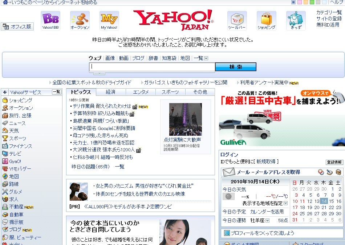Open ブログ in the services sidebar

click(15, 230)
